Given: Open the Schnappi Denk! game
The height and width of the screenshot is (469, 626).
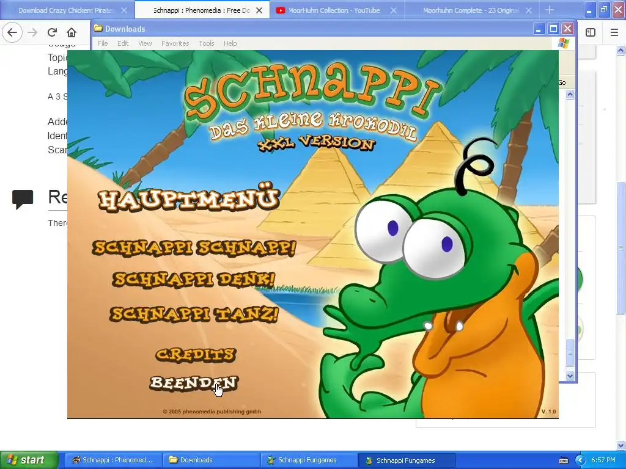Looking at the screenshot, I should tap(194, 279).
